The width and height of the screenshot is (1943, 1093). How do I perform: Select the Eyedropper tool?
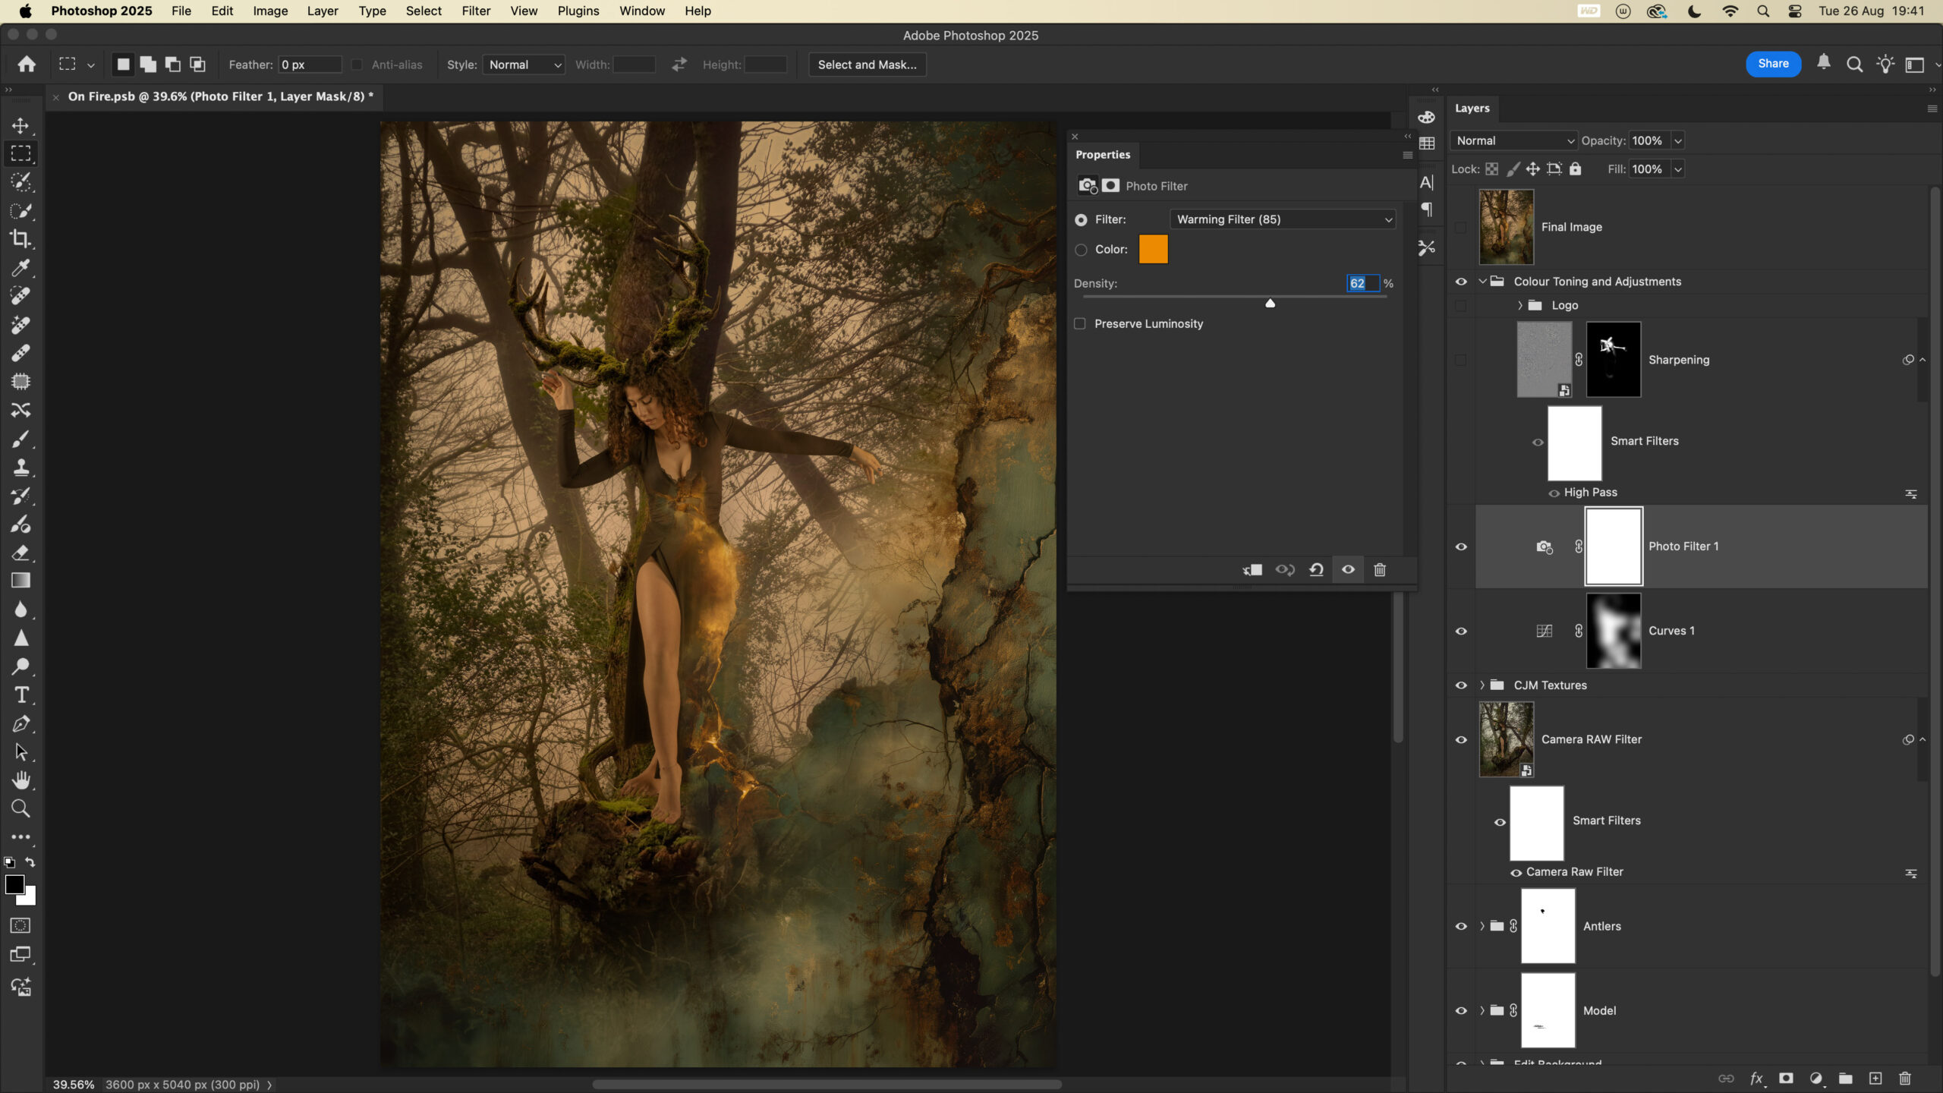tap(20, 268)
